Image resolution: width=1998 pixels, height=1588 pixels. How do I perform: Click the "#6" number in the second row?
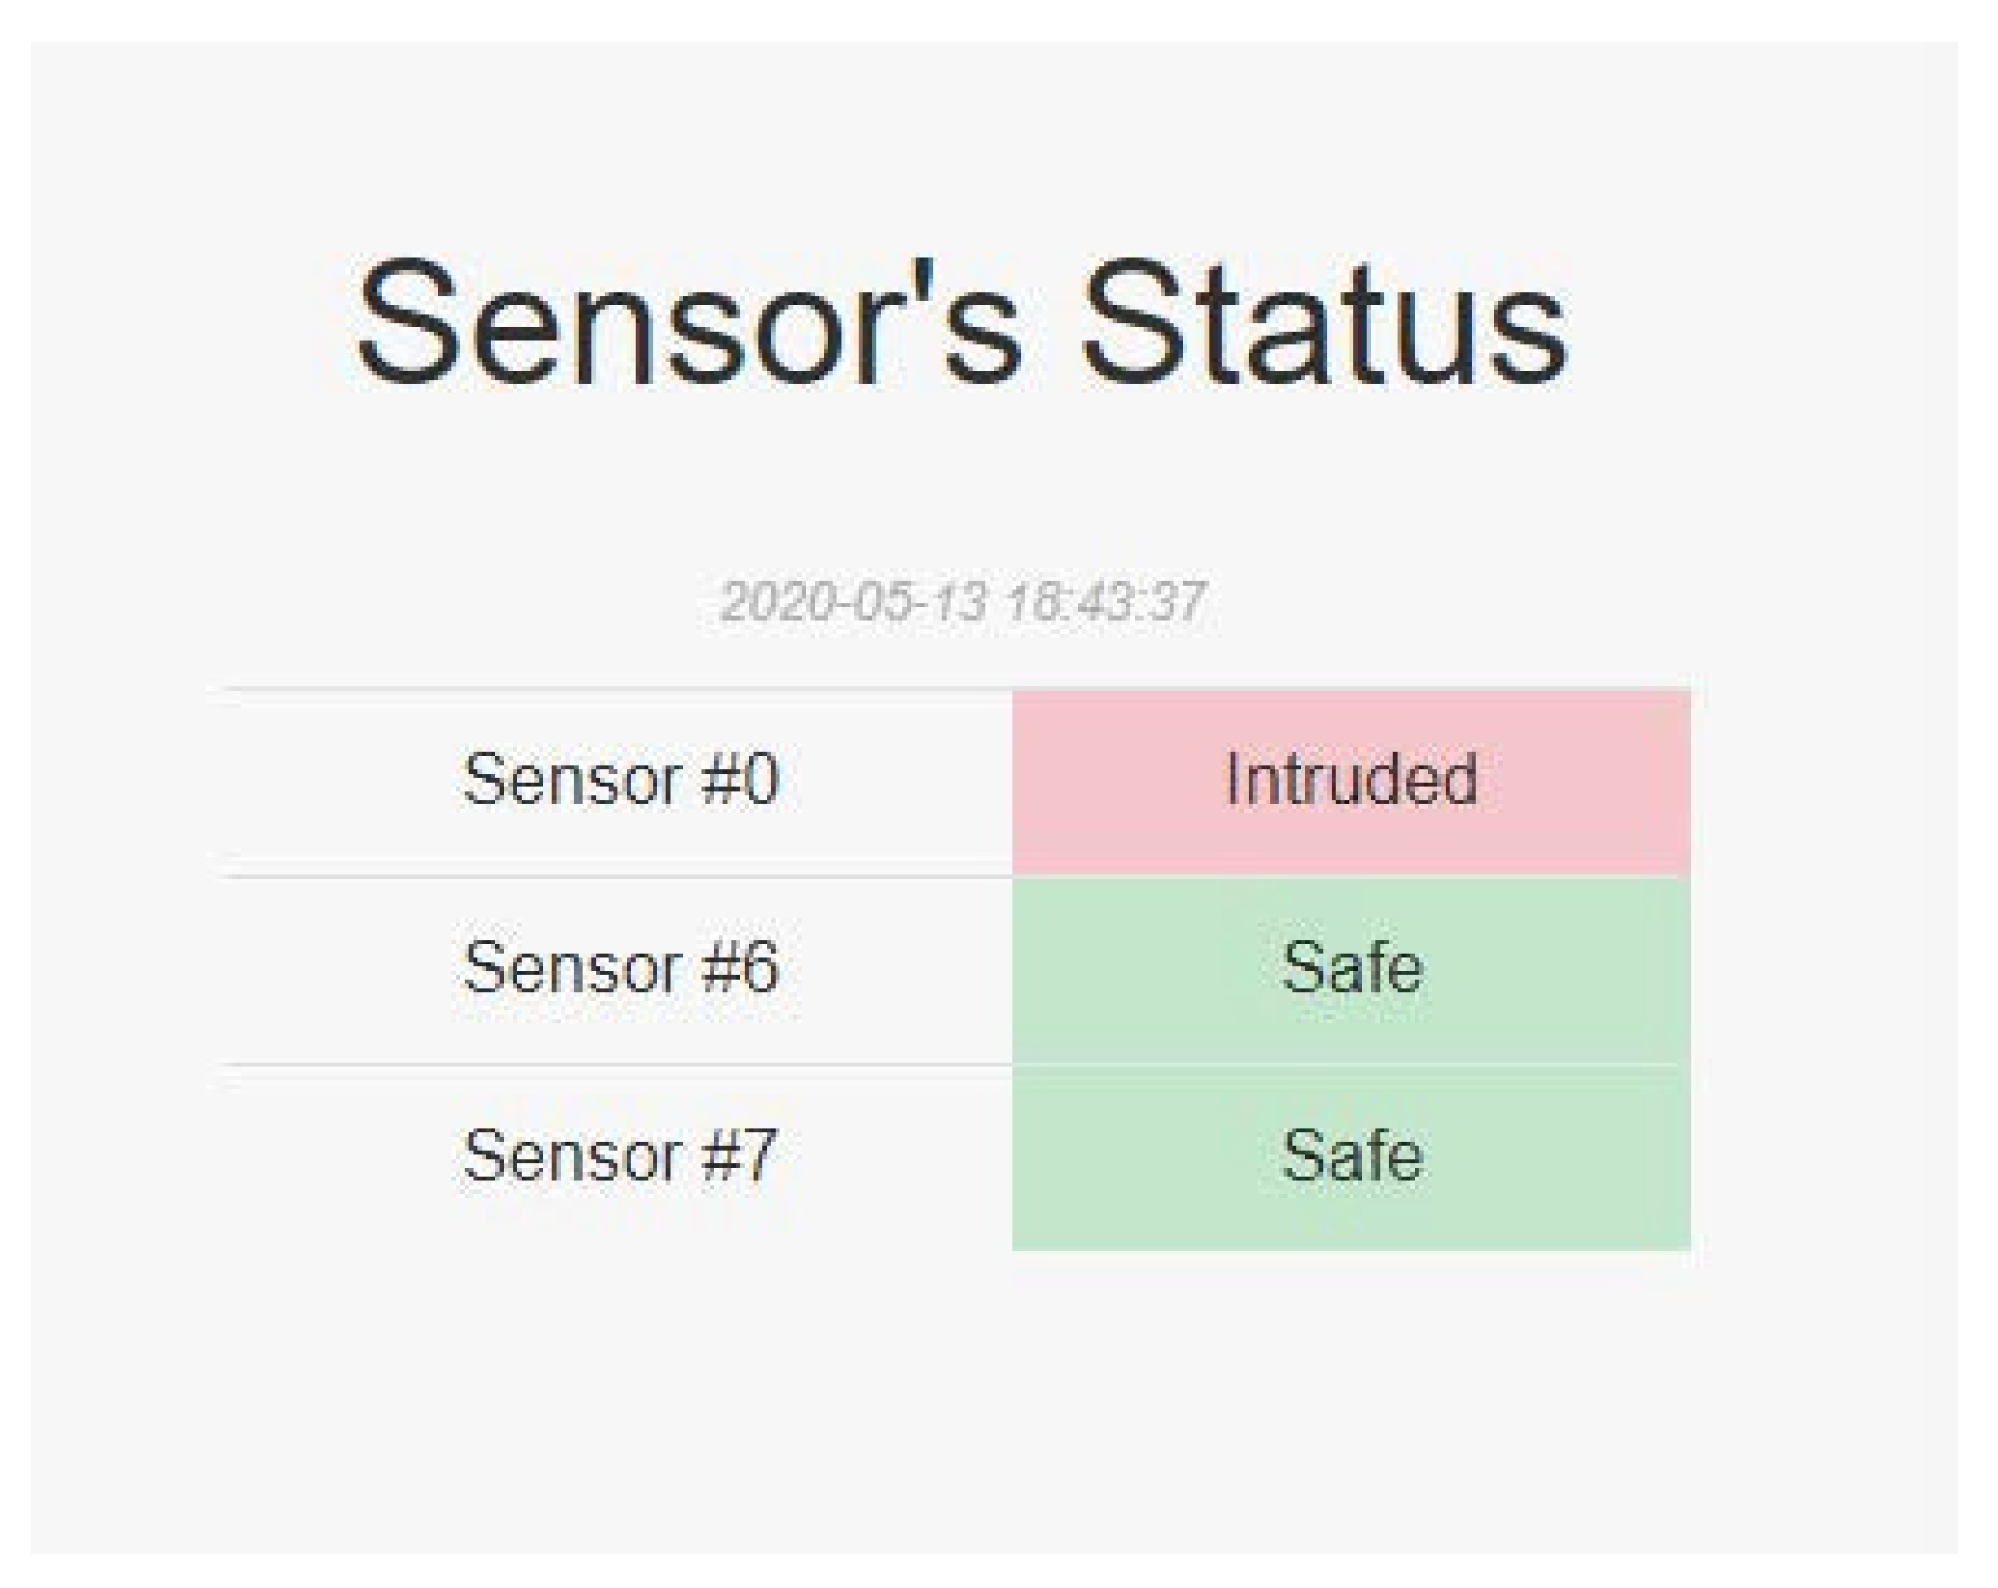pos(740,967)
